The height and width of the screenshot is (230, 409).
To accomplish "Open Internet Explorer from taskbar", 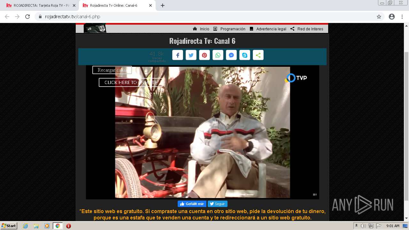I will click(25, 226).
